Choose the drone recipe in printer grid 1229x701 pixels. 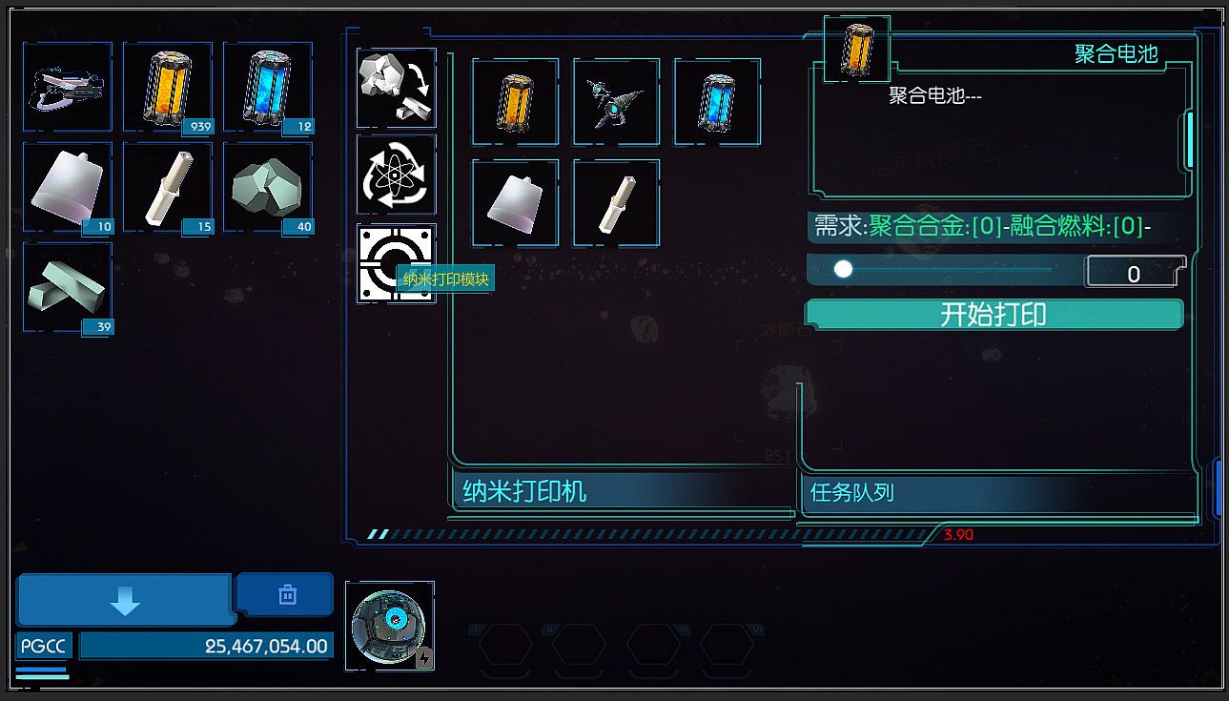[616, 102]
